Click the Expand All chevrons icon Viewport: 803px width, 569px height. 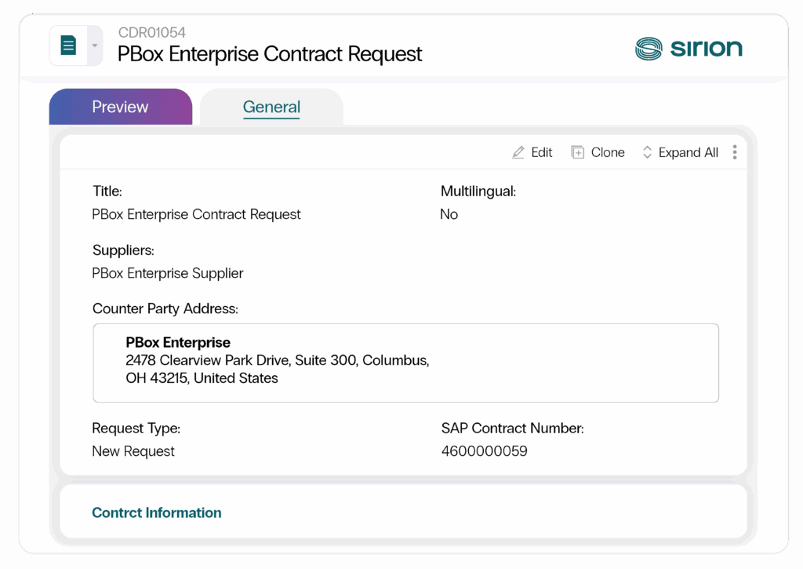point(647,152)
